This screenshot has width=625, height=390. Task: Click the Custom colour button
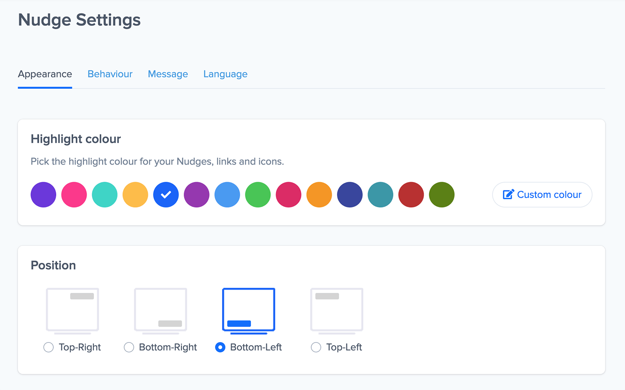(542, 195)
